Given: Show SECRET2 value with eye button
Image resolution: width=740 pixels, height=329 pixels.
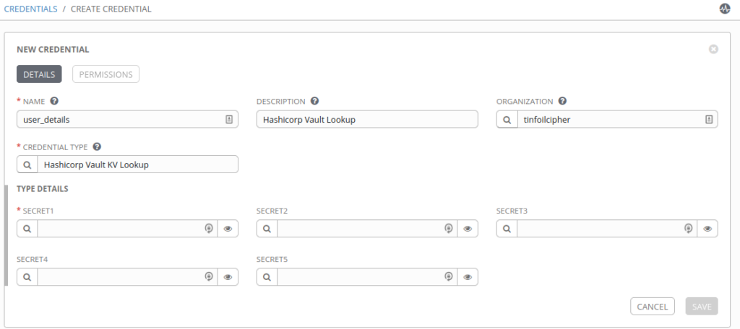Looking at the screenshot, I should pyautogui.click(x=468, y=229).
